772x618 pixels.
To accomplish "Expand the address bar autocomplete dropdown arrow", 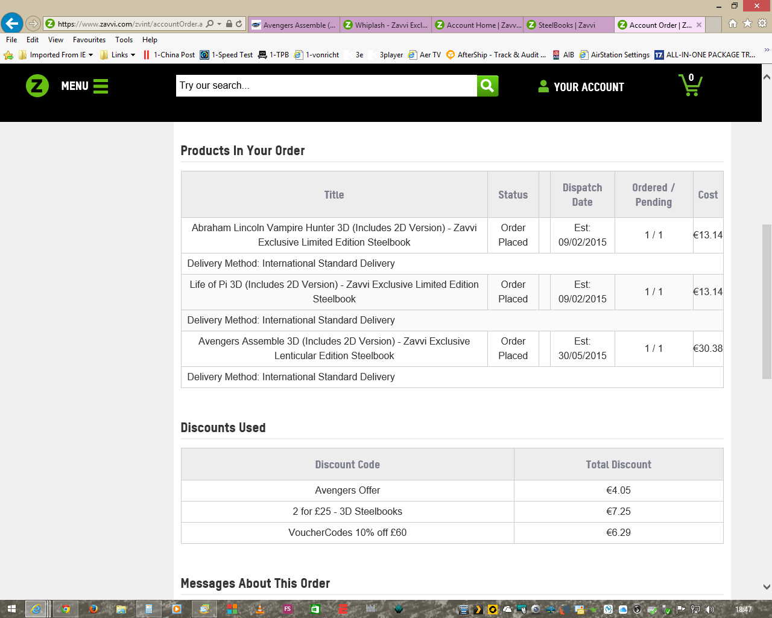I will [220, 24].
